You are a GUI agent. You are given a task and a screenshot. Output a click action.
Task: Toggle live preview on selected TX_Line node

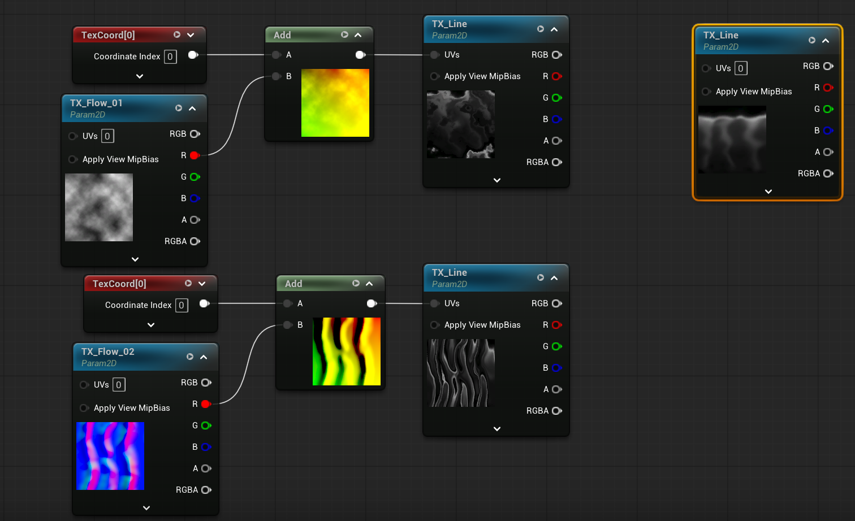[812, 40]
